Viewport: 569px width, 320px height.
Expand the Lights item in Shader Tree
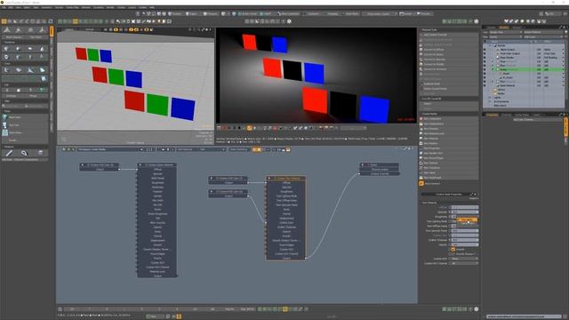tap(490, 98)
